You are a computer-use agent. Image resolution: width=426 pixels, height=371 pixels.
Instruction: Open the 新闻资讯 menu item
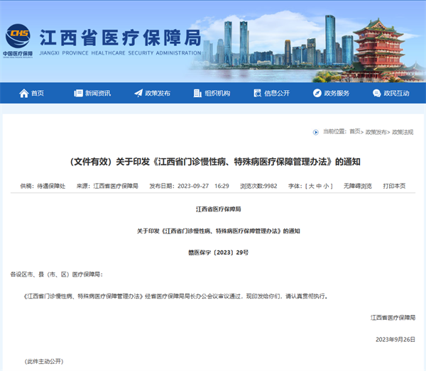coord(98,93)
